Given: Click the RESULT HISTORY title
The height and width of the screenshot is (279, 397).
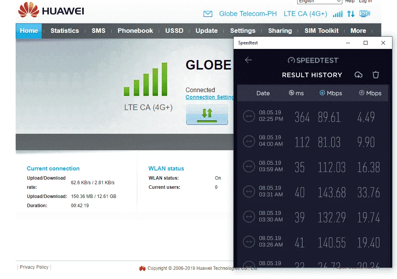Looking at the screenshot, I should (x=312, y=75).
